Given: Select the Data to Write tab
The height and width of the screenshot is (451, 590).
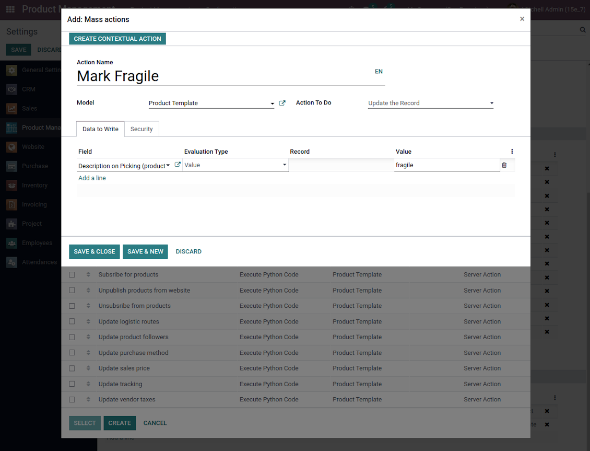Looking at the screenshot, I should tap(100, 129).
